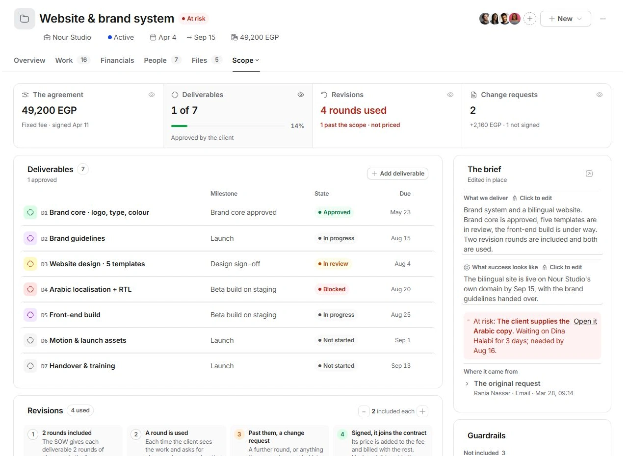Screen dimensions: 628x456
Task: Open the Front-end build deliverable row
Action: click(228, 315)
